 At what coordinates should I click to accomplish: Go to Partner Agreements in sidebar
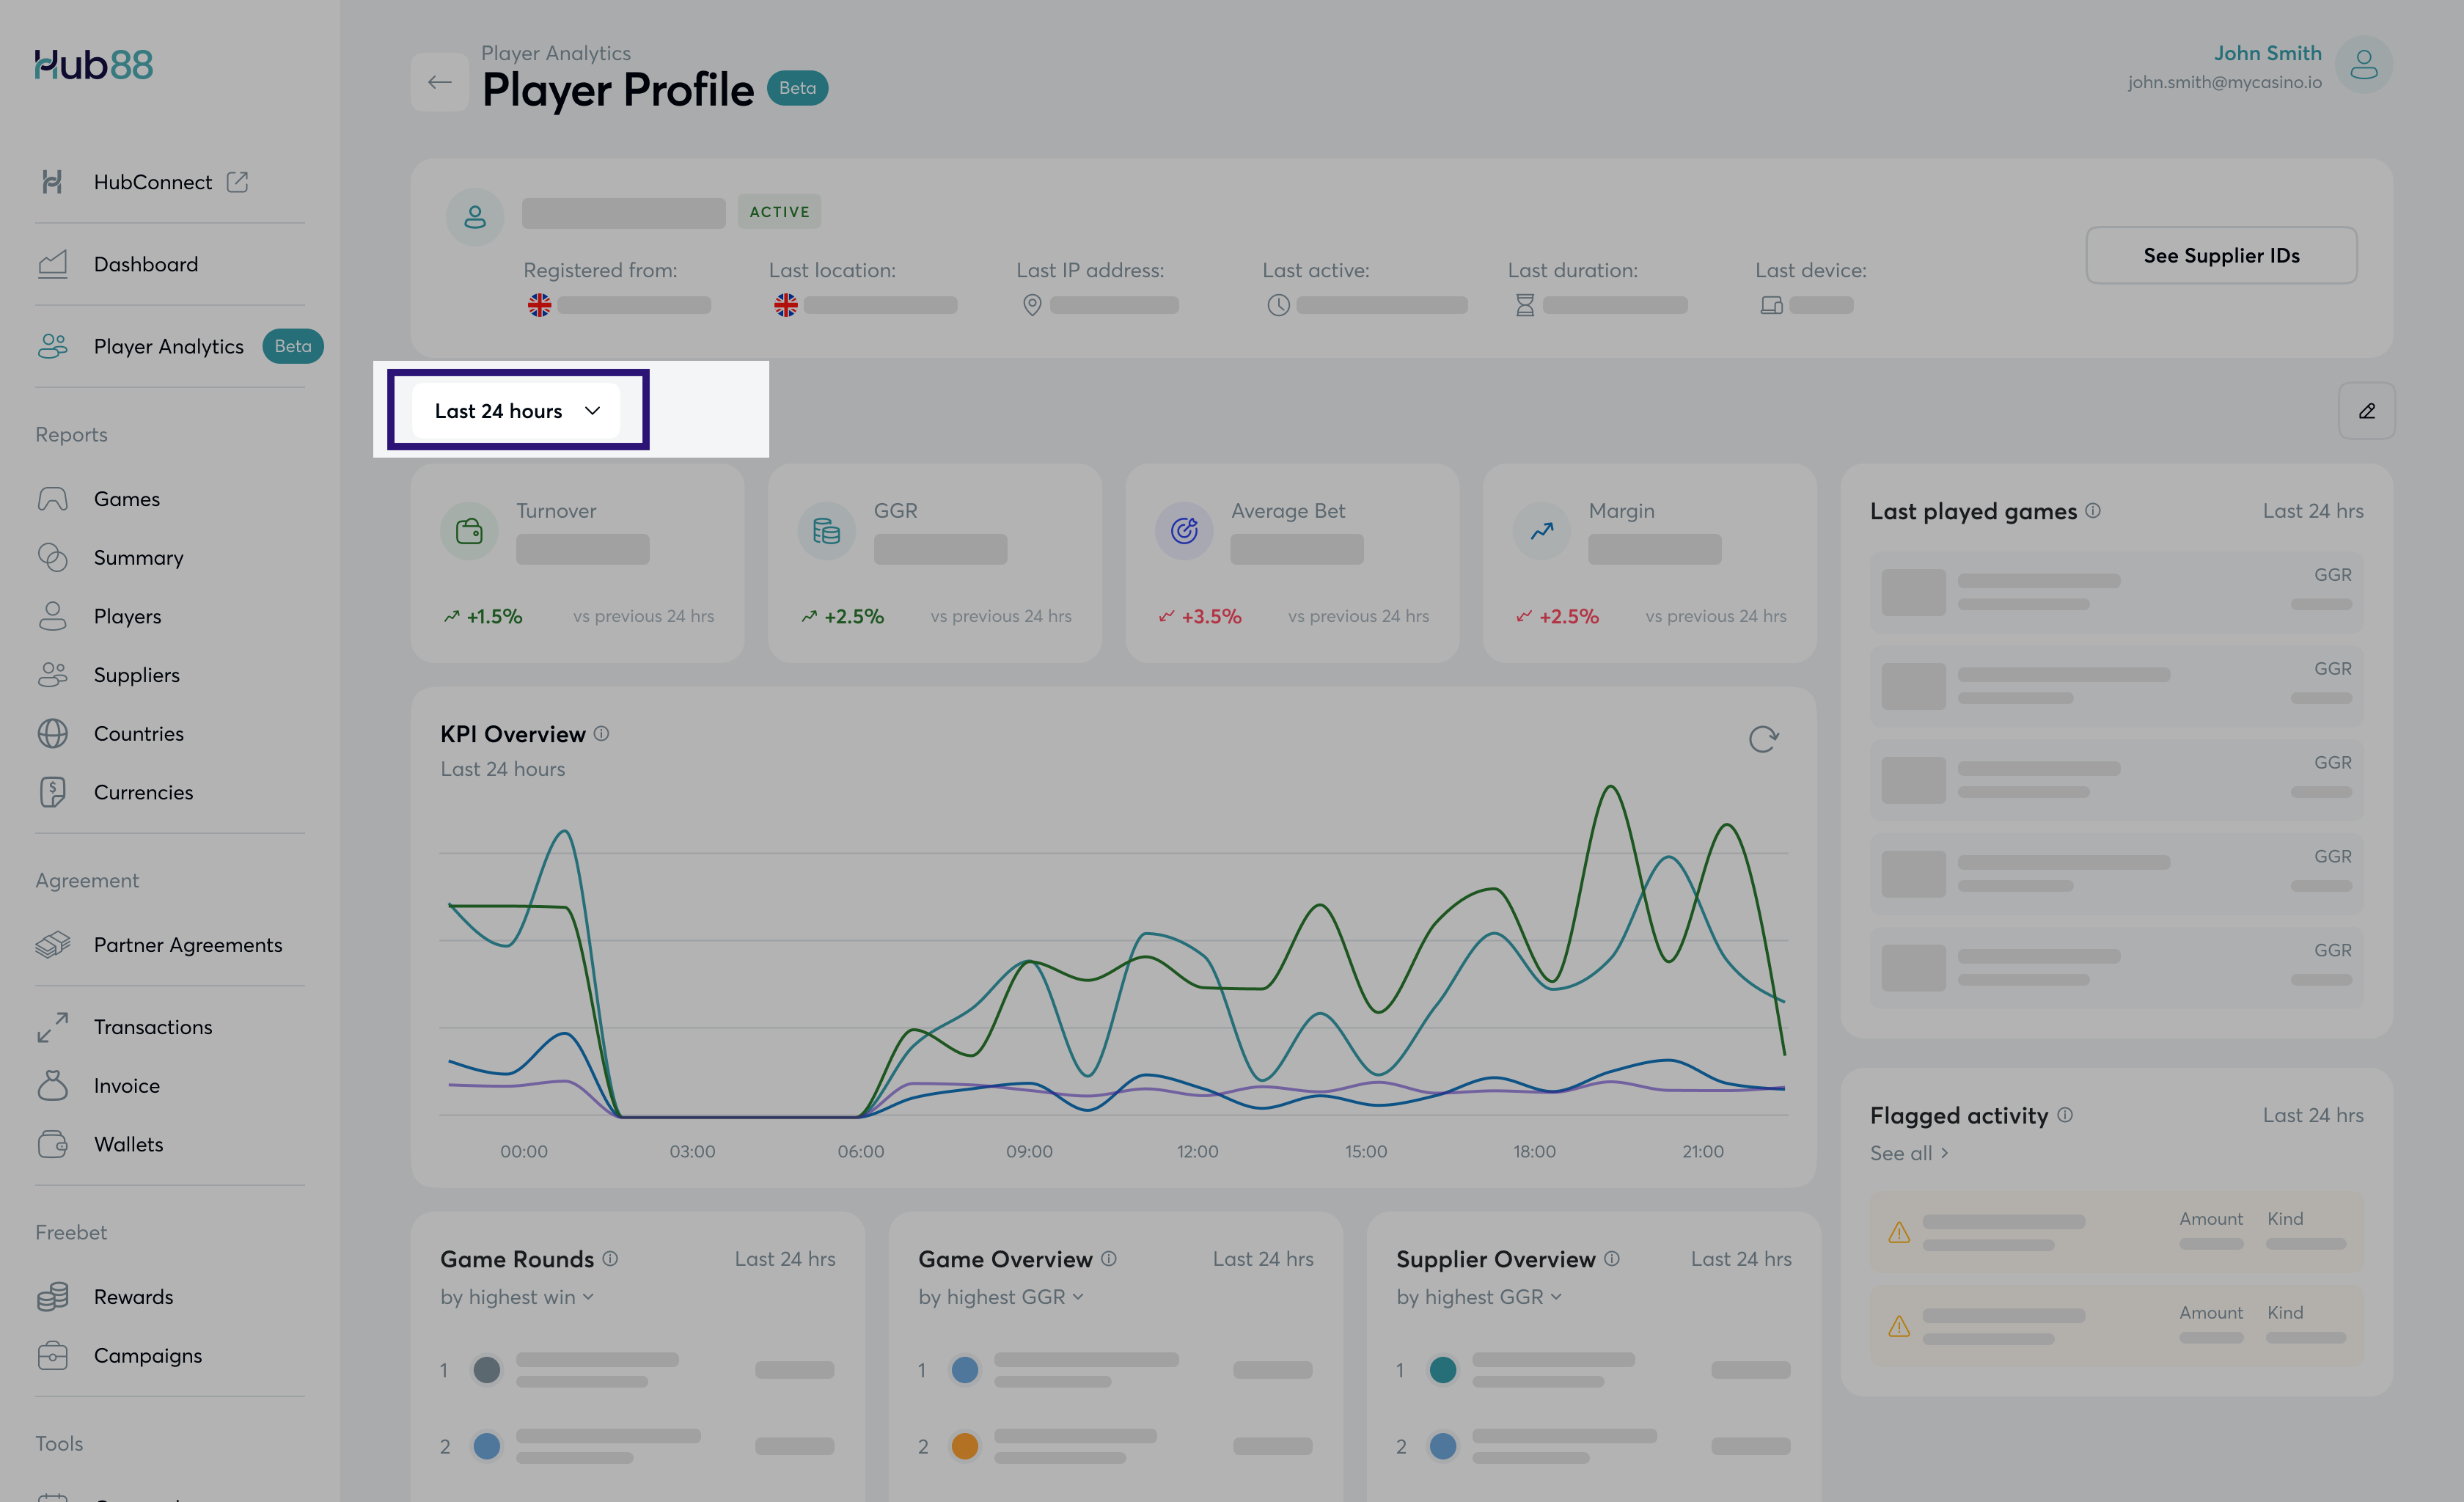187,945
